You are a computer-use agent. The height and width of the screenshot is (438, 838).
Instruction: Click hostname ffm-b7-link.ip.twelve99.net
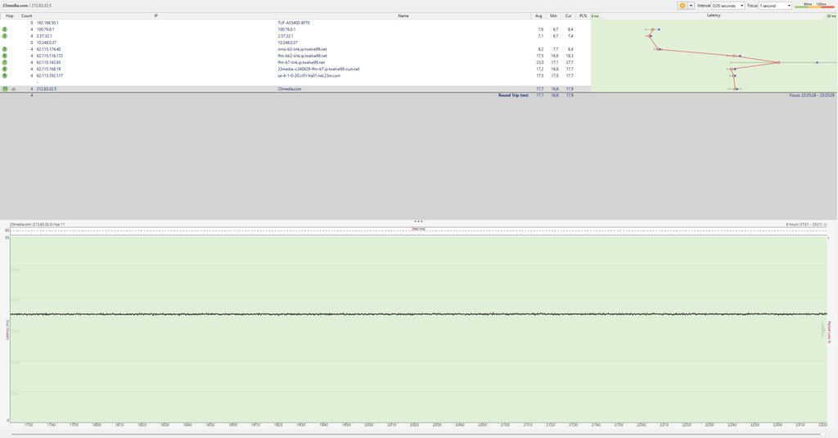[301, 62]
